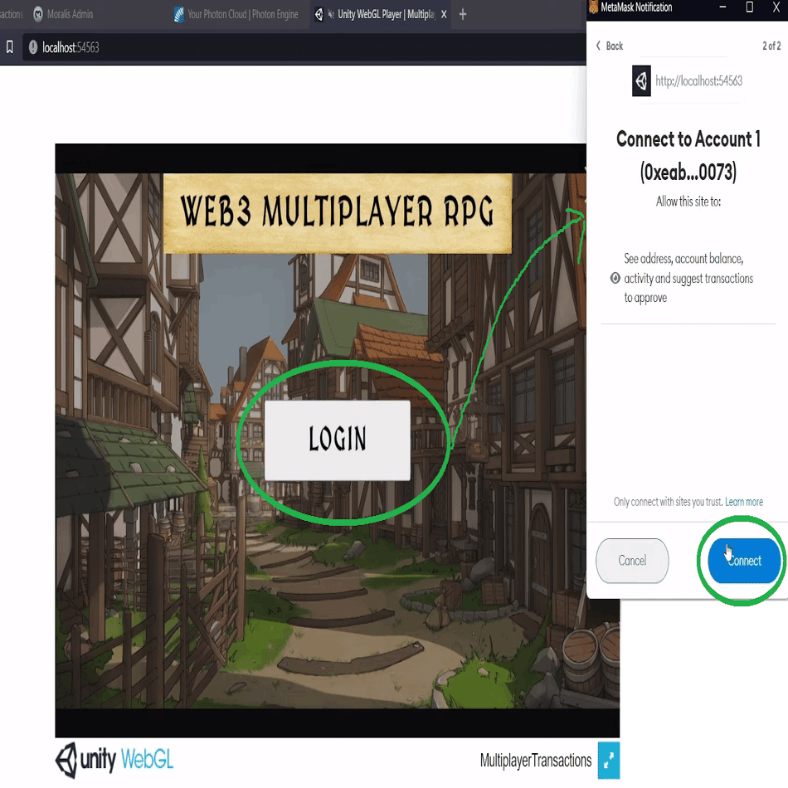Click the bookmark icon left of the address bar
Viewport: 788px width, 788px height.
10,47
